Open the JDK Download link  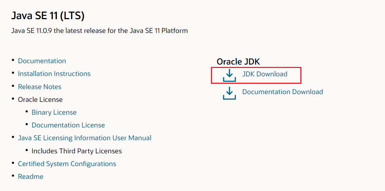(265, 74)
